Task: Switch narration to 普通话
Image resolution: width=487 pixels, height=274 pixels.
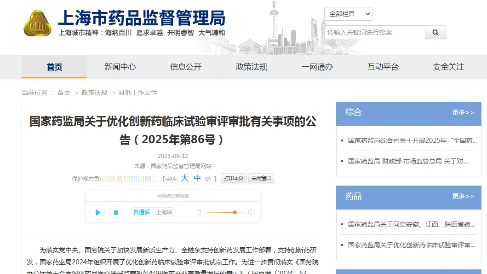Action: click(x=141, y=212)
